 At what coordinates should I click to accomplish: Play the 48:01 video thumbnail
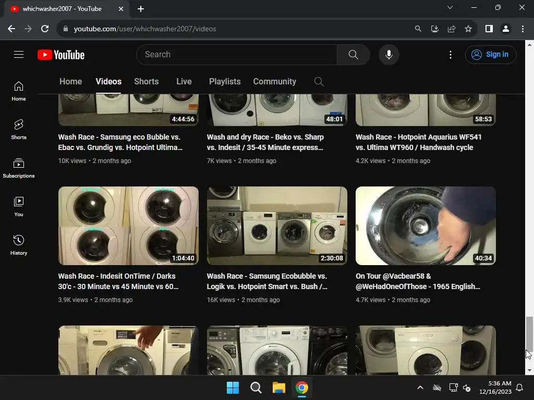[277, 110]
